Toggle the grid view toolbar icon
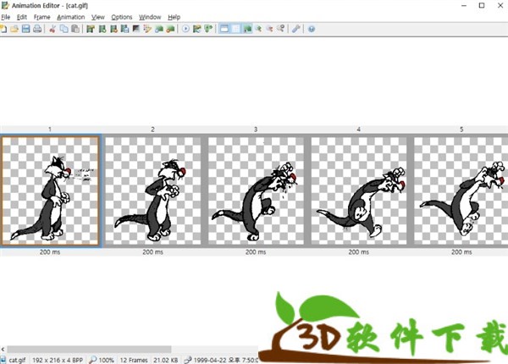Screen dimensions: 508x364 (x=235, y=29)
